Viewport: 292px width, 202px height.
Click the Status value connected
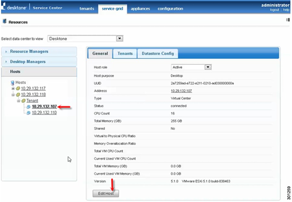pos(178,106)
